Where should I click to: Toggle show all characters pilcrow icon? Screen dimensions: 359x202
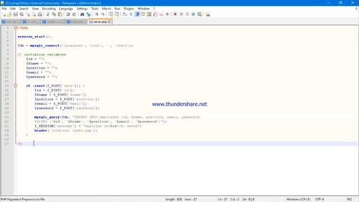(131, 15)
